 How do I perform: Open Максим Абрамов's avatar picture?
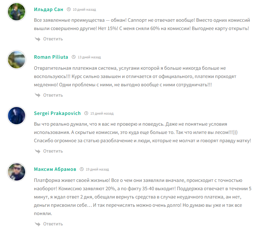click(x=17, y=172)
